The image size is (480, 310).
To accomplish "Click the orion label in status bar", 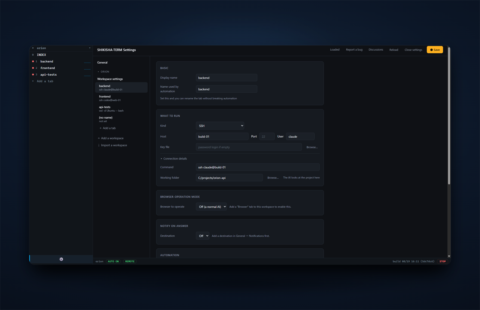I will (99, 261).
